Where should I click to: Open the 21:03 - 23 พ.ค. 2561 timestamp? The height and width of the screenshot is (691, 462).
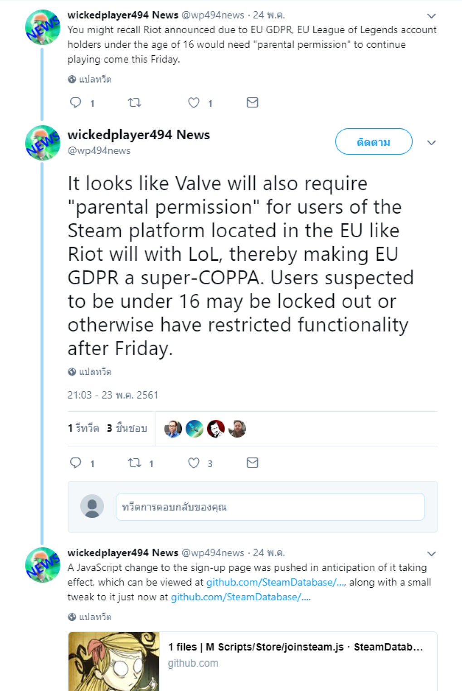tap(113, 395)
